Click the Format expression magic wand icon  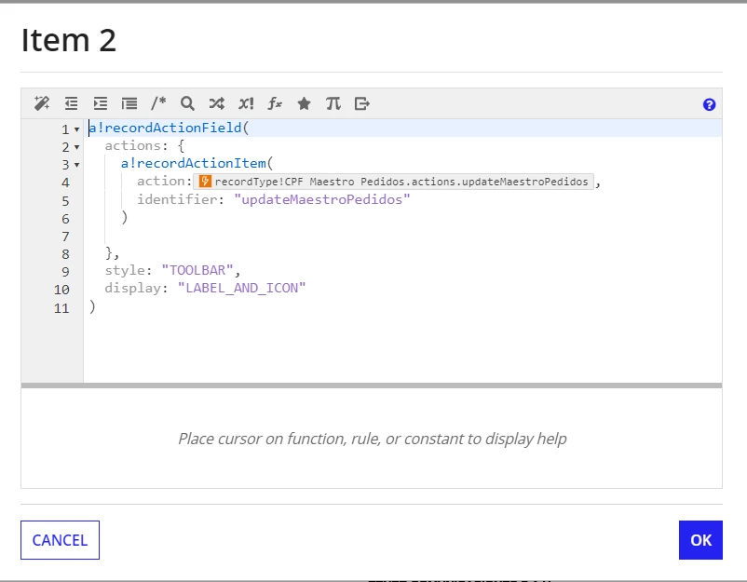pos(42,103)
